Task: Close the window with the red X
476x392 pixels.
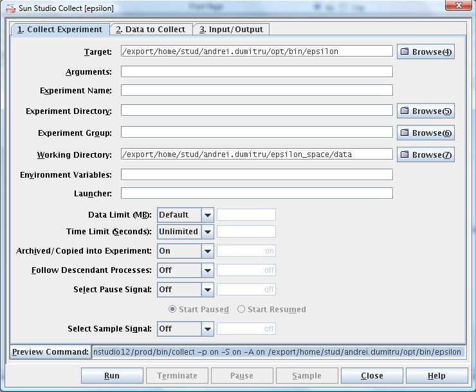Action: 459,5
